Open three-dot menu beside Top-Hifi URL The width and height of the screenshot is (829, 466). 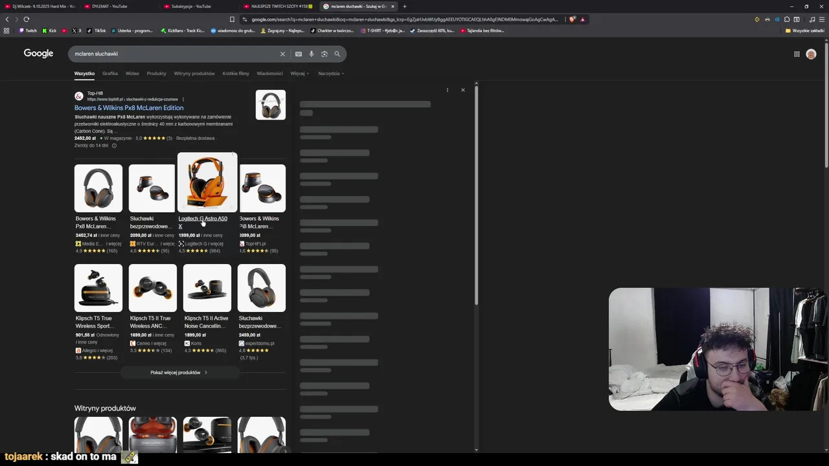click(183, 100)
